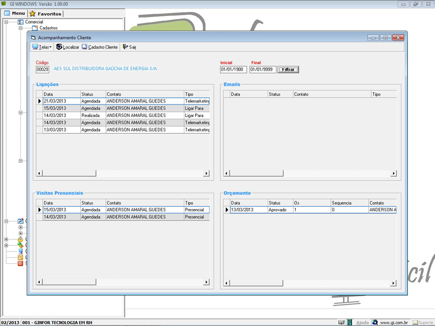
Task: Click the teal calculator icon in status bar
Action: [x=350, y=323]
